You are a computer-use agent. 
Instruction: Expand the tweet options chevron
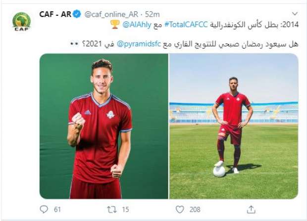coord(295,14)
